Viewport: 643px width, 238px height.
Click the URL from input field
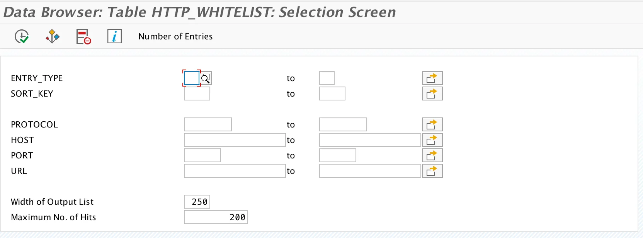[x=235, y=171]
